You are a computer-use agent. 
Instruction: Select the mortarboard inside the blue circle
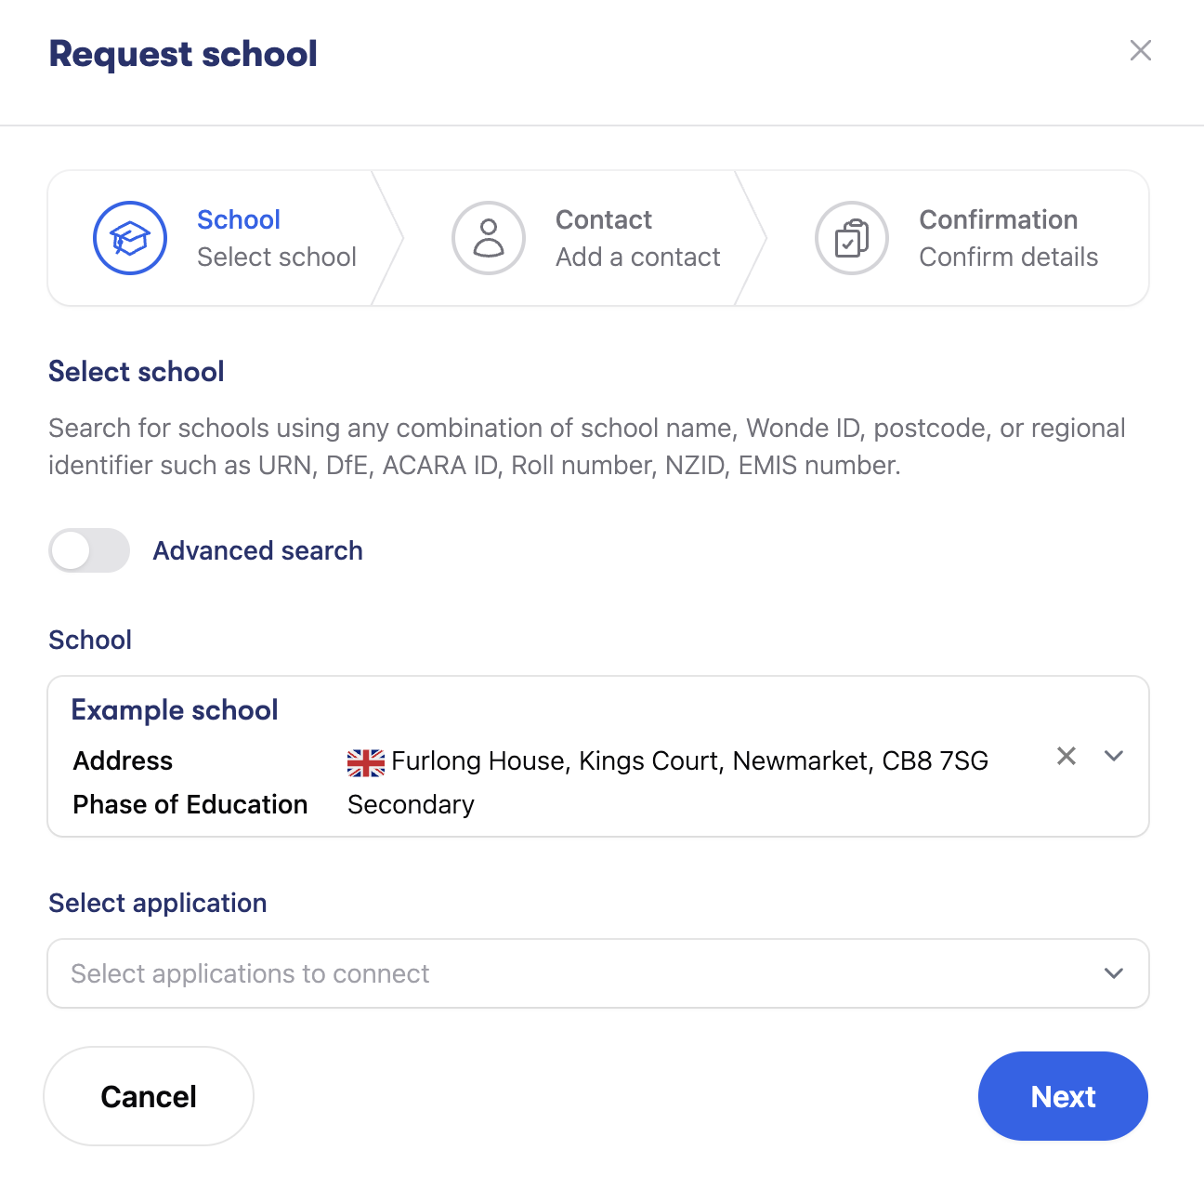tap(130, 238)
